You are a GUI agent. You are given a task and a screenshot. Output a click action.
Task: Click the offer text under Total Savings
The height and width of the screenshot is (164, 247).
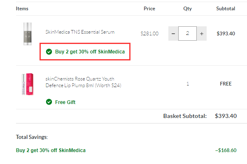tap(51, 150)
